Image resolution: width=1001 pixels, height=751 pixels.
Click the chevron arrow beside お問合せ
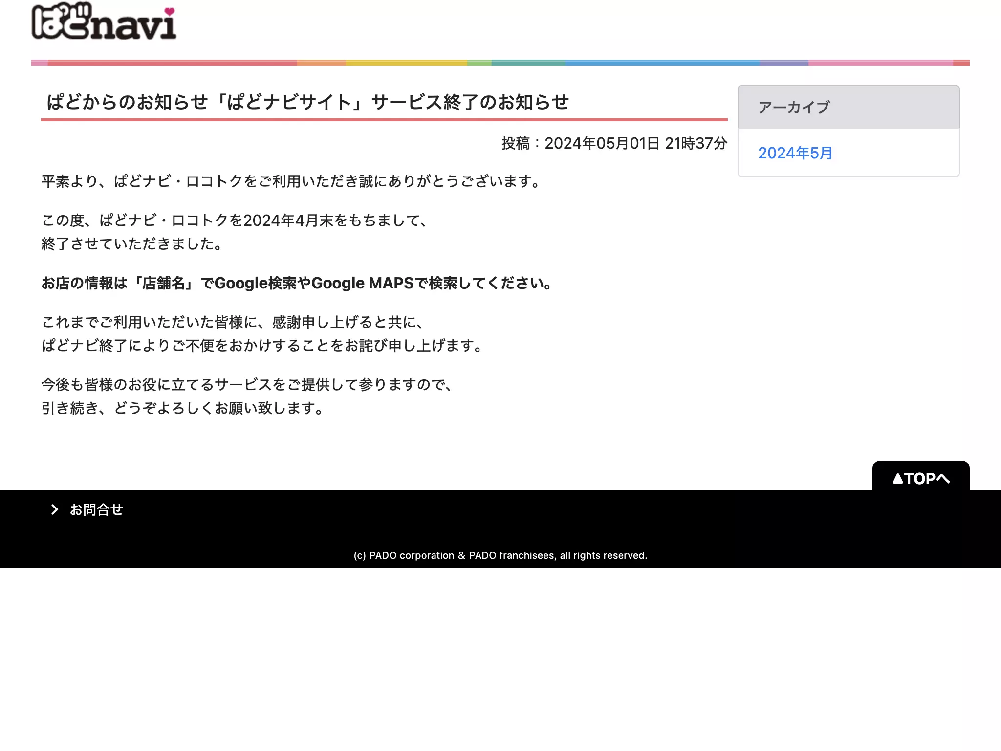click(x=55, y=509)
